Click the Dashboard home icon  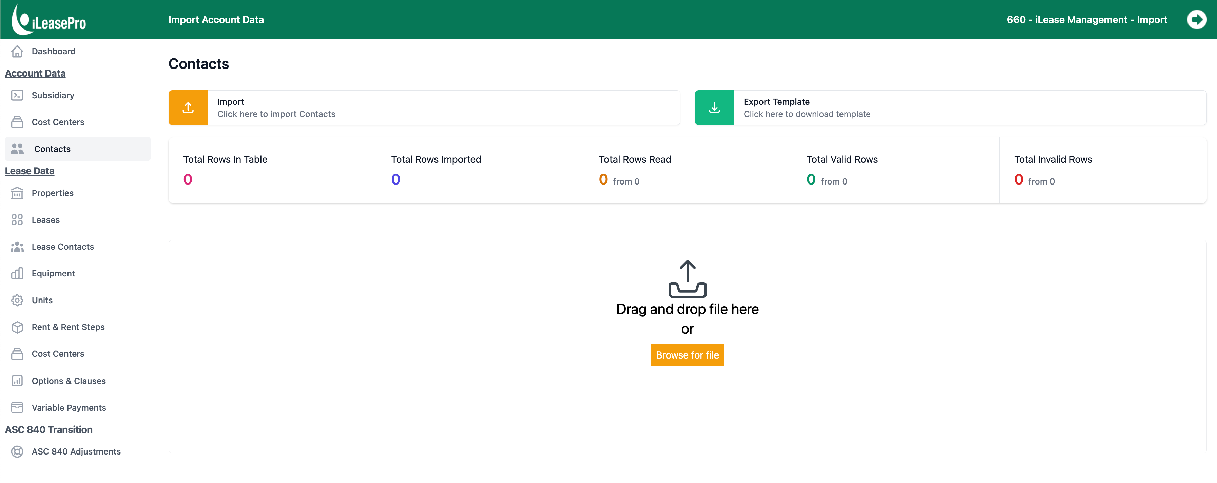click(x=17, y=51)
